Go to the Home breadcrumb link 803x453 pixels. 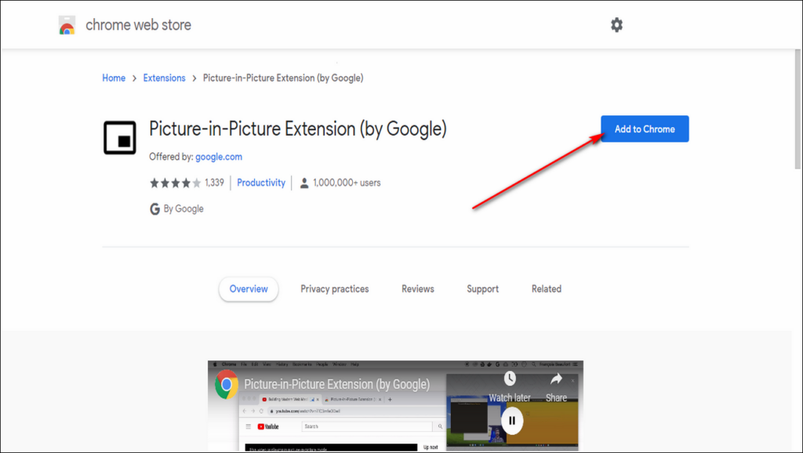pos(114,78)
